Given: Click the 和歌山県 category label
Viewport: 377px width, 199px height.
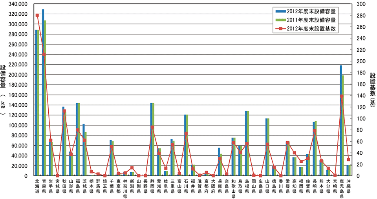Looking at the screenshot, I should [x=233, y=188].
